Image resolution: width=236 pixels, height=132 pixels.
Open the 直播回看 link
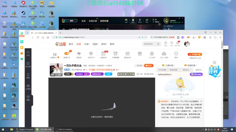click(191, 65)
